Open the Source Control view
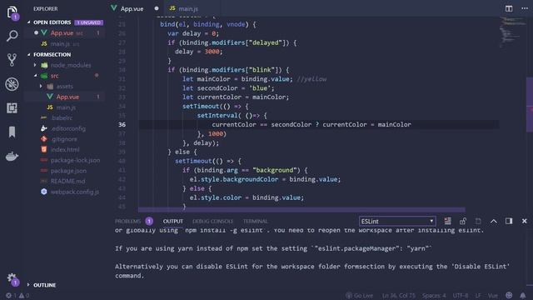 [x=12, y=60]
